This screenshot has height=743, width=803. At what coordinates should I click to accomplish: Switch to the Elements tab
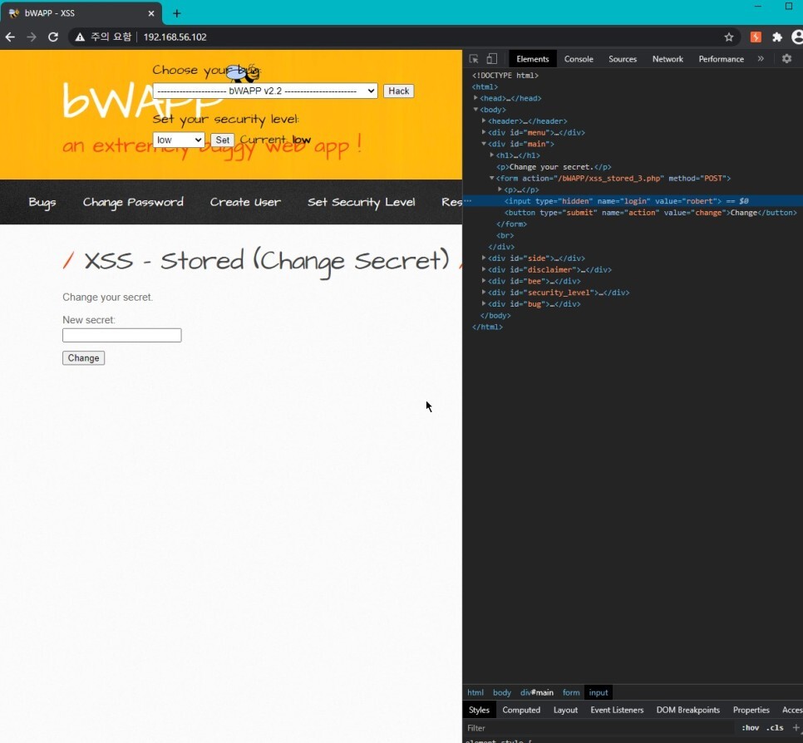coord(533,59)
